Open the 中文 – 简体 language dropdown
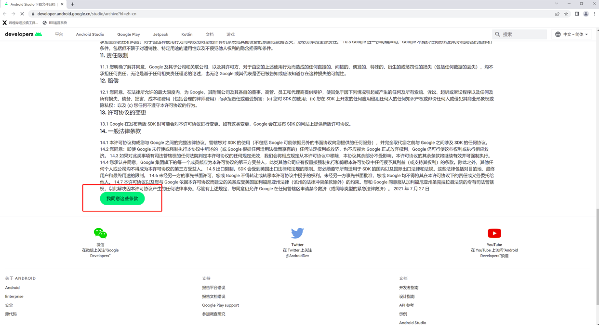This screenshot has width=599, height=325. (572, 34)
